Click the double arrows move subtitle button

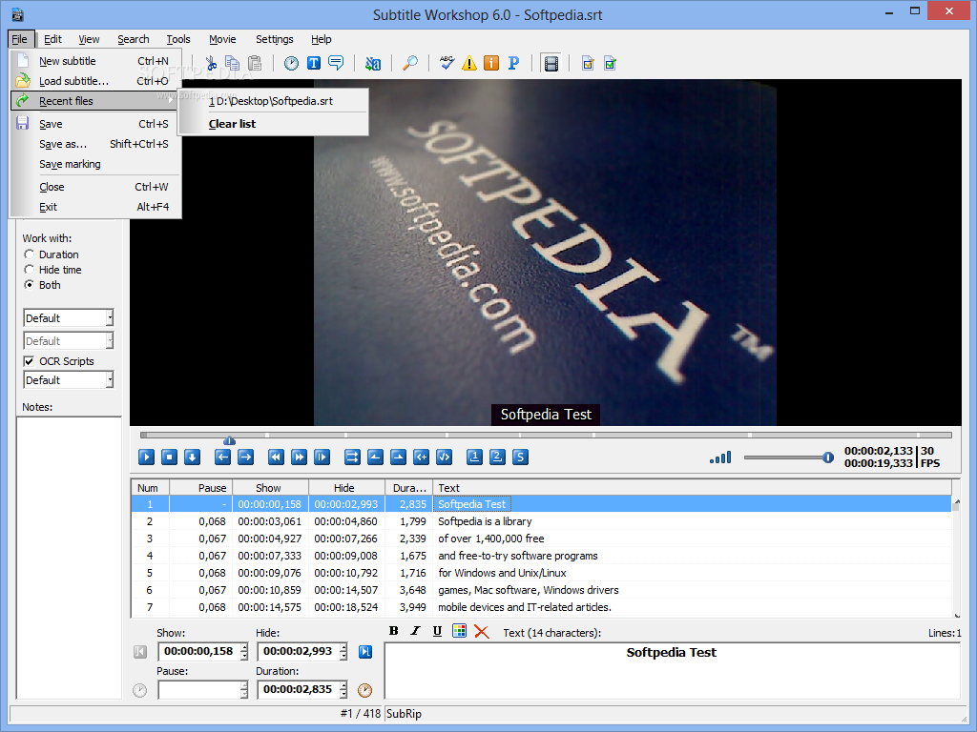coord(352,457)
